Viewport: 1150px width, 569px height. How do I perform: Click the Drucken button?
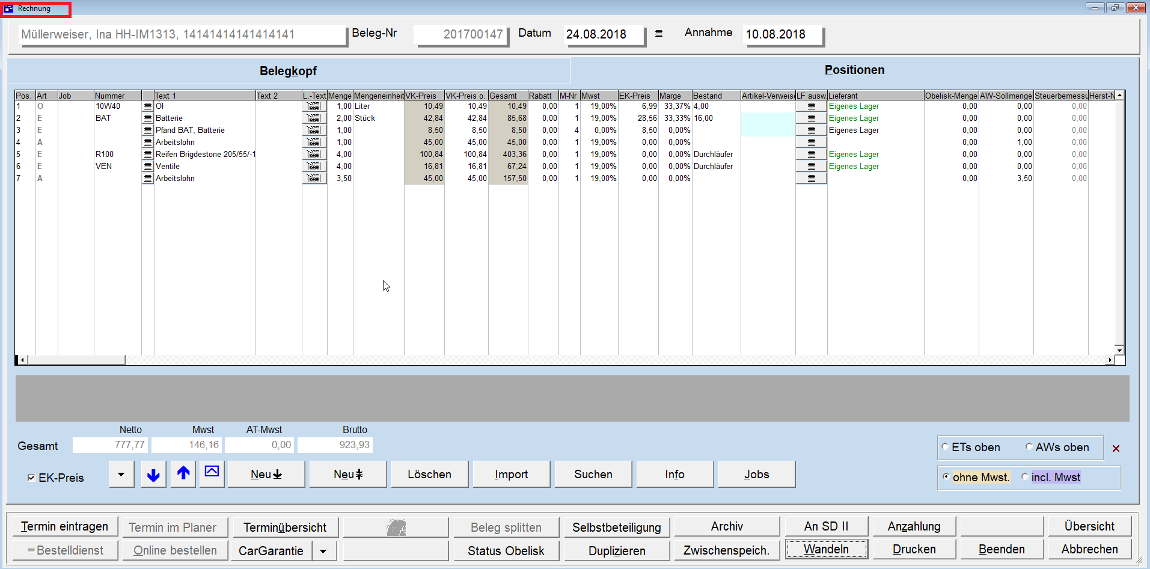pos(914,549)
